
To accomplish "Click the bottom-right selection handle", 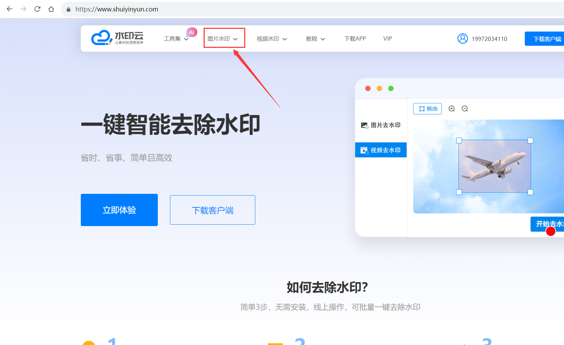I will 530,192.
